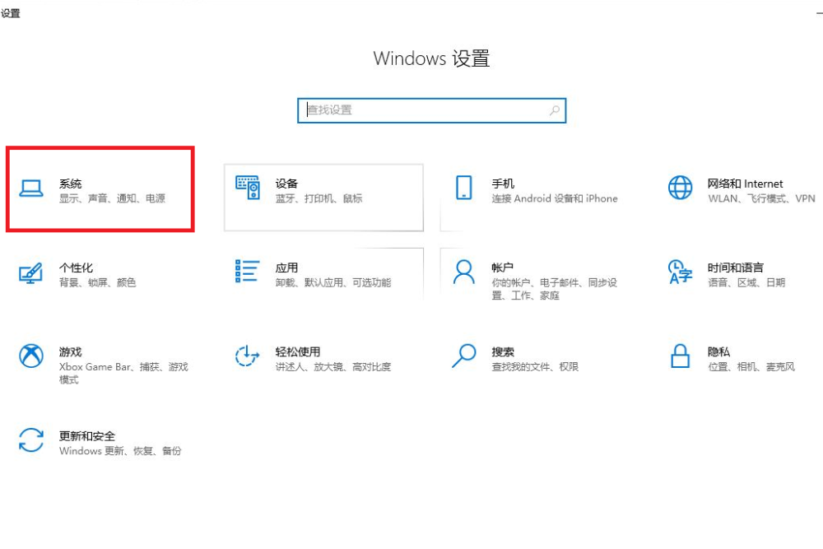The image size is (823, 549).
Task: Click the description 讲述人、放大镜、高对比度
Action: (x=333, y=367)
